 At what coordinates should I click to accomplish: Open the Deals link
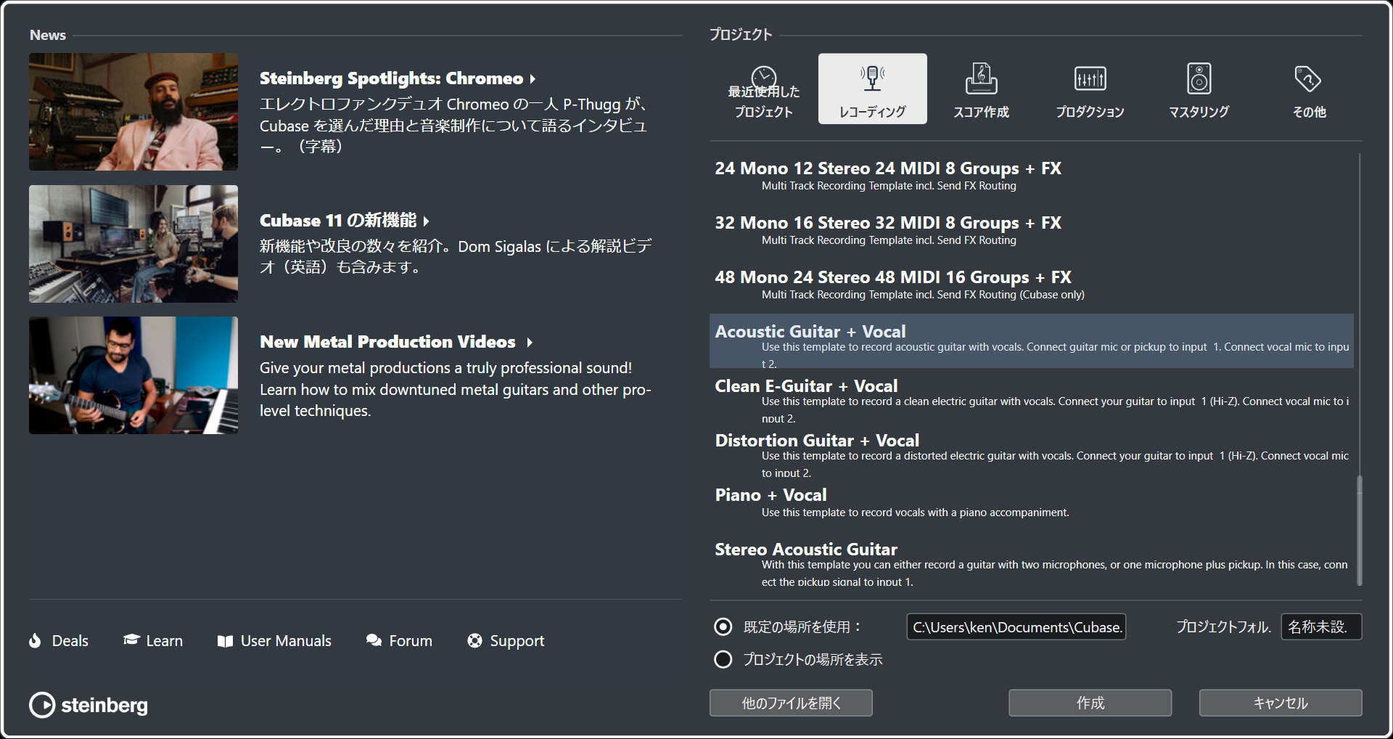point(70,641)
